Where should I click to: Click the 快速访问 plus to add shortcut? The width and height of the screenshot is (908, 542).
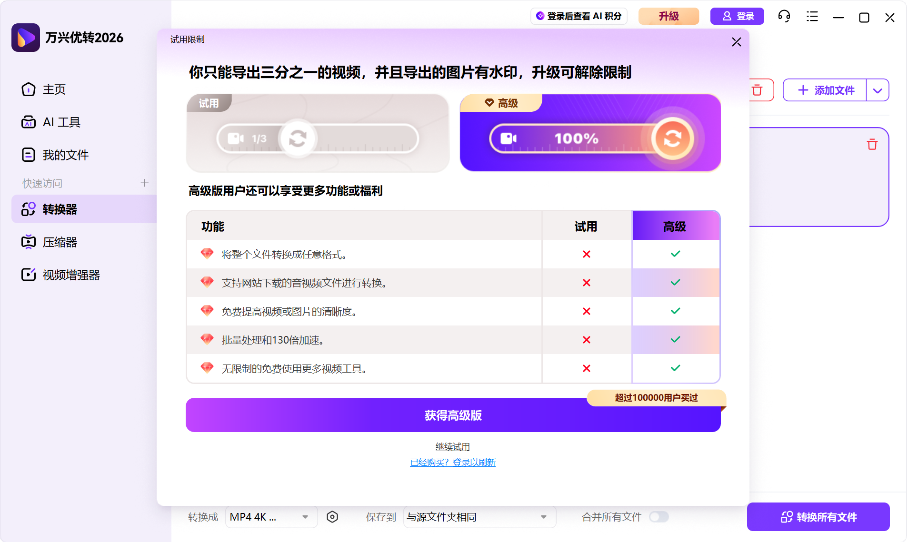145,183
